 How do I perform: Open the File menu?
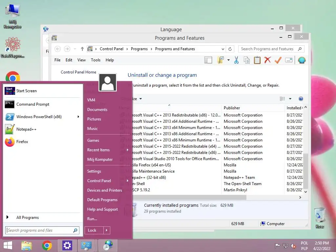point(57,60)
